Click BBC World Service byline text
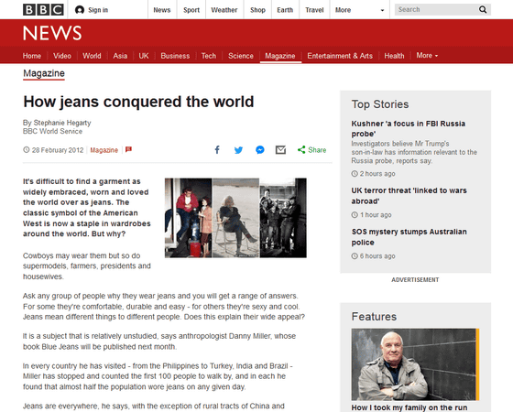Viewport: 513px width, 412px height. [52, 131]
